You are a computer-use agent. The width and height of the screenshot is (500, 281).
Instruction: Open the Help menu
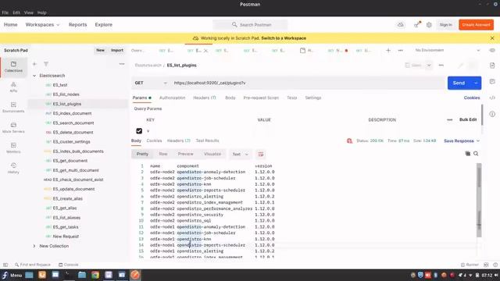(42, 12)
